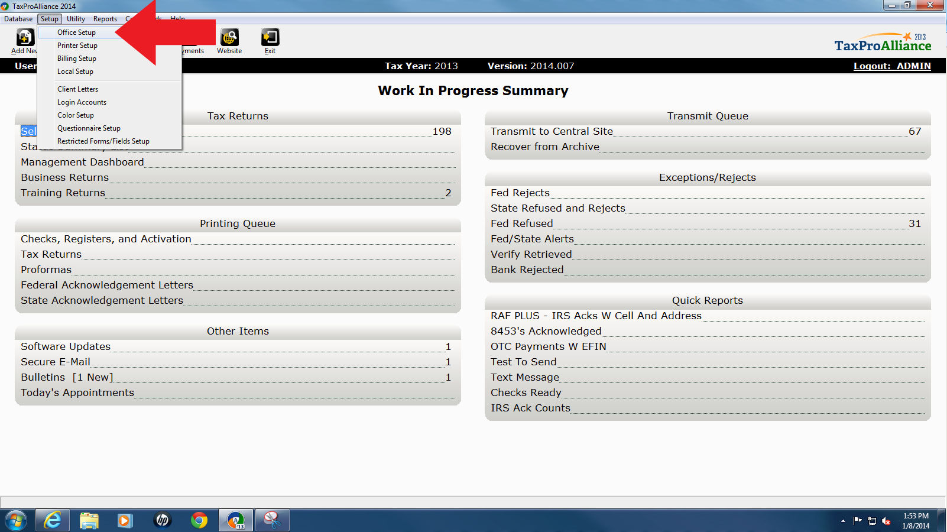Click the Logout: ADMIN link
The image size is (947, 532).
click(892, 66)
